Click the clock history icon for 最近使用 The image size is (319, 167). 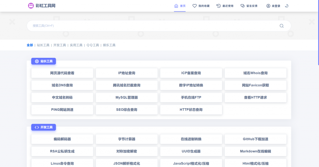[x=218, y=6]
